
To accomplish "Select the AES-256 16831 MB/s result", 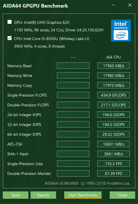I will click(114, 144).
